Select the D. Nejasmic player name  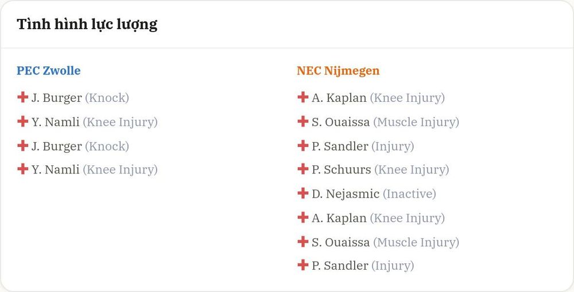(x=346, y=194)
